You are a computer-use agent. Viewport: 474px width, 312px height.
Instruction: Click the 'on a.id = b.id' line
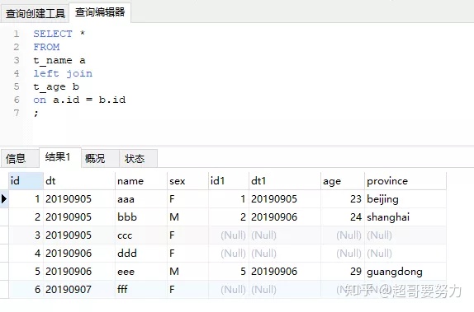click(79, 100)
